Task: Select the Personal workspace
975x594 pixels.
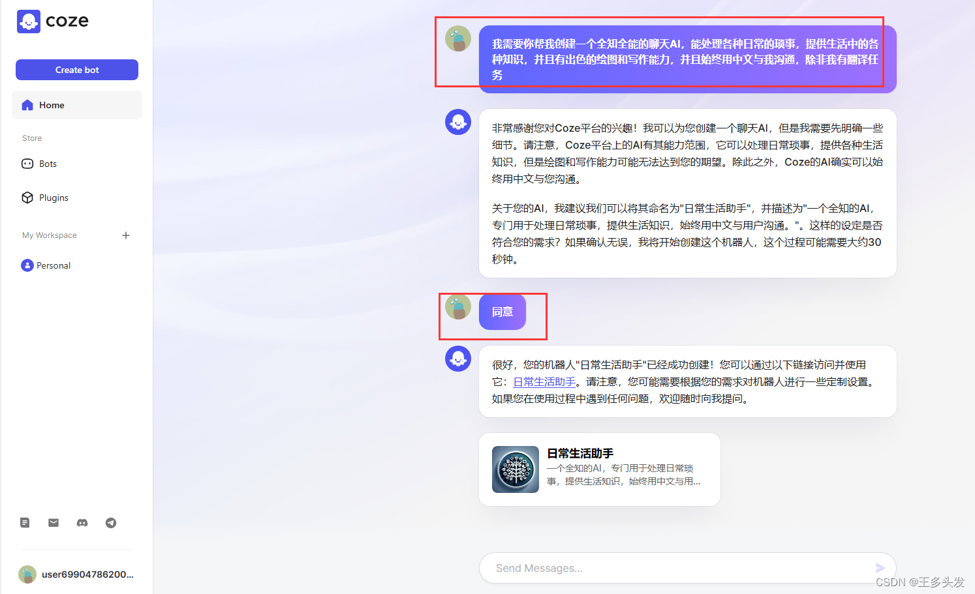Action: coord(77,265)
